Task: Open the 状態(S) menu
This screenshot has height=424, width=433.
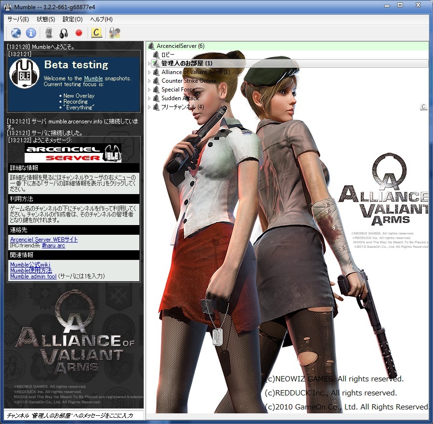Action: tap(45, 19)
